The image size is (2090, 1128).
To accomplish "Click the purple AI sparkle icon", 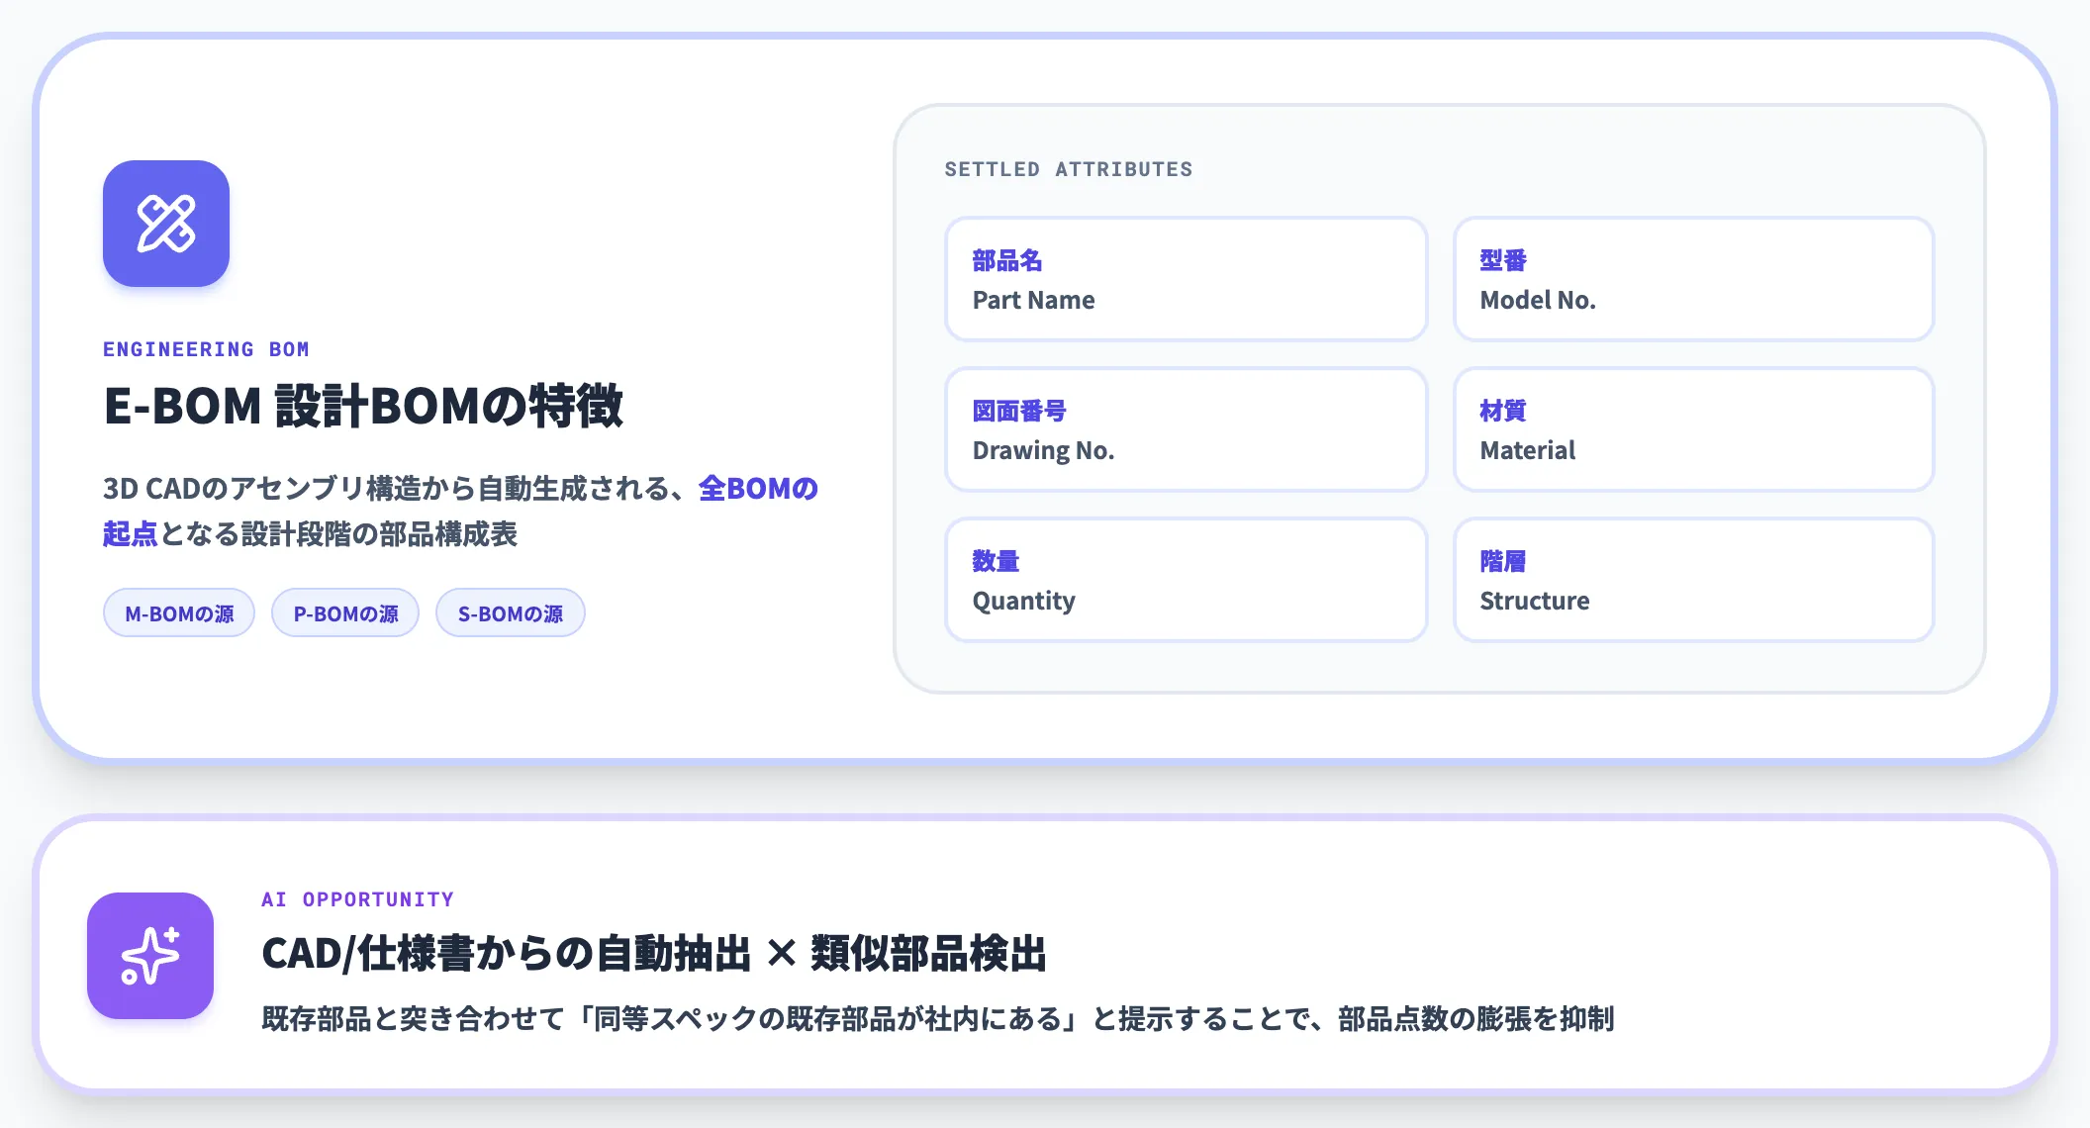I will (150, 956).
